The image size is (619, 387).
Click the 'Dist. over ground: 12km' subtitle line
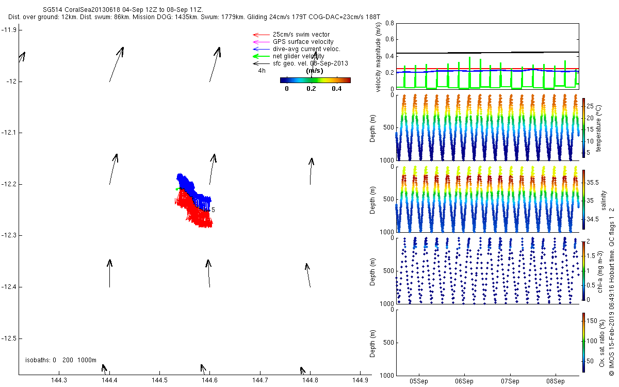point(194,17)
